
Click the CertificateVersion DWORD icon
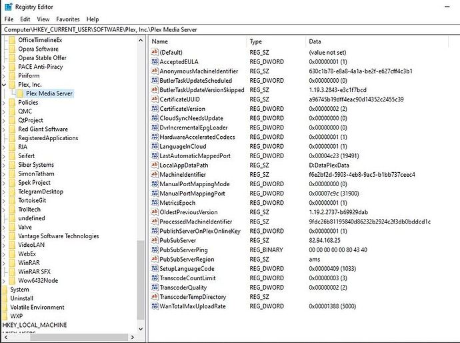coord(155,109)
